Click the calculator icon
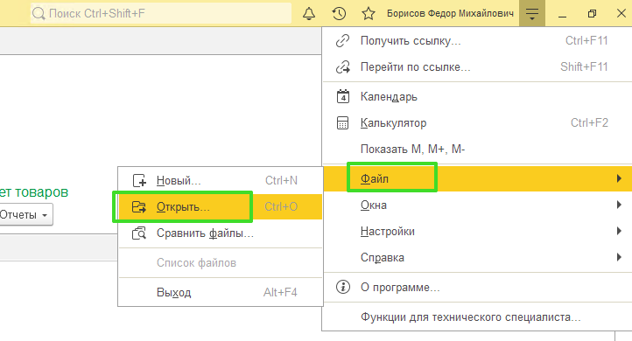632x341 pixels. 342,122
